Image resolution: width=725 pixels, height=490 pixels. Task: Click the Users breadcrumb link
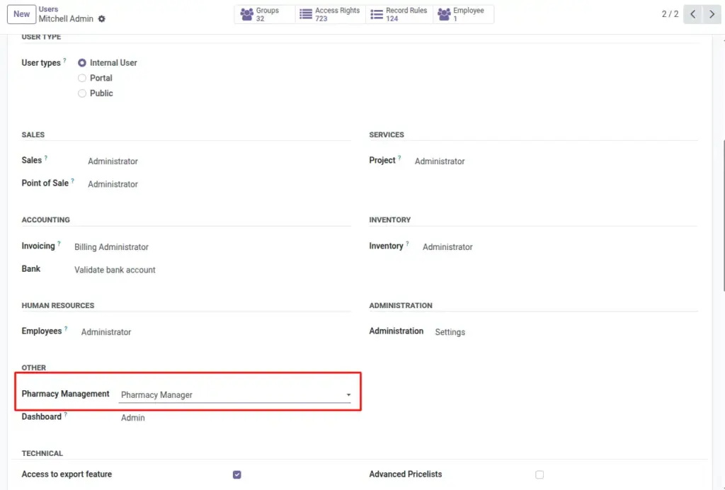point(49,9)
